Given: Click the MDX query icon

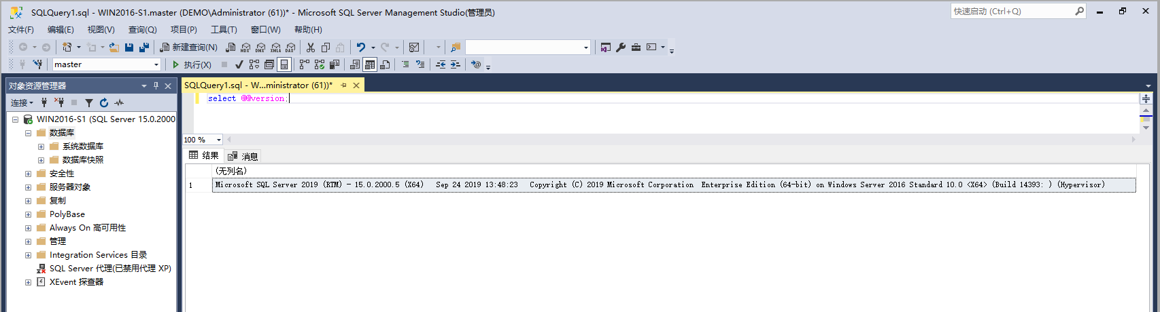Looking at the screenshot, I should (x=245, y=47).
